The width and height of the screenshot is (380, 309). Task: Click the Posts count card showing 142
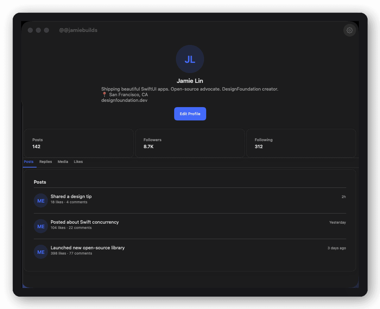click(x=79, y=143)
